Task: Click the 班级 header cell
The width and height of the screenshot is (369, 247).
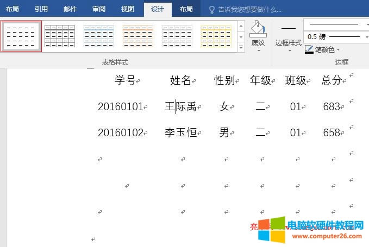Action: [x=296, y=80]
